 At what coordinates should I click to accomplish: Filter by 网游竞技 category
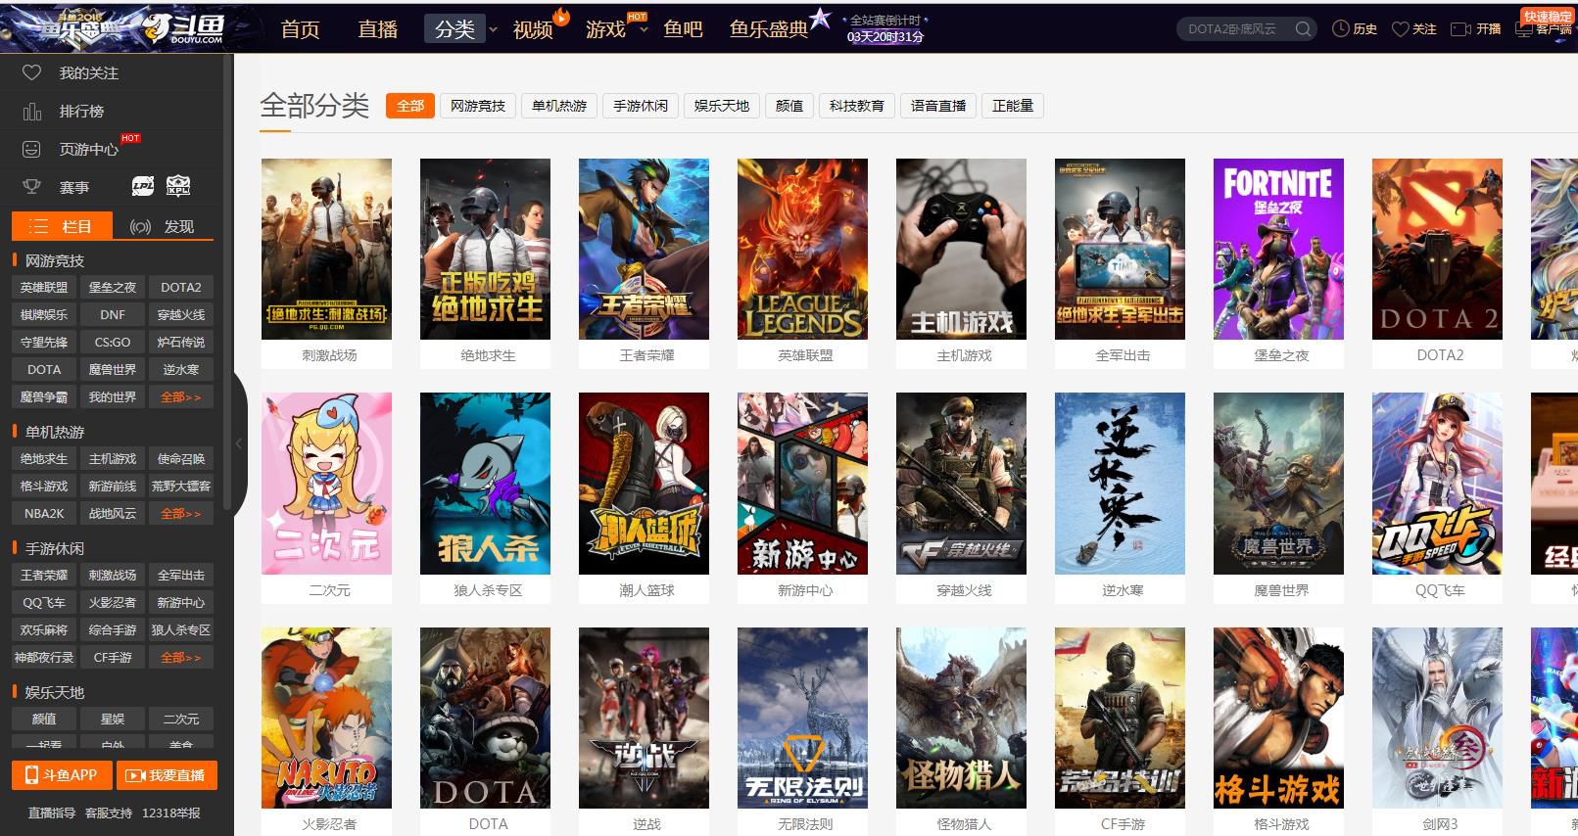pyautogui.click(x=478, y=106)
